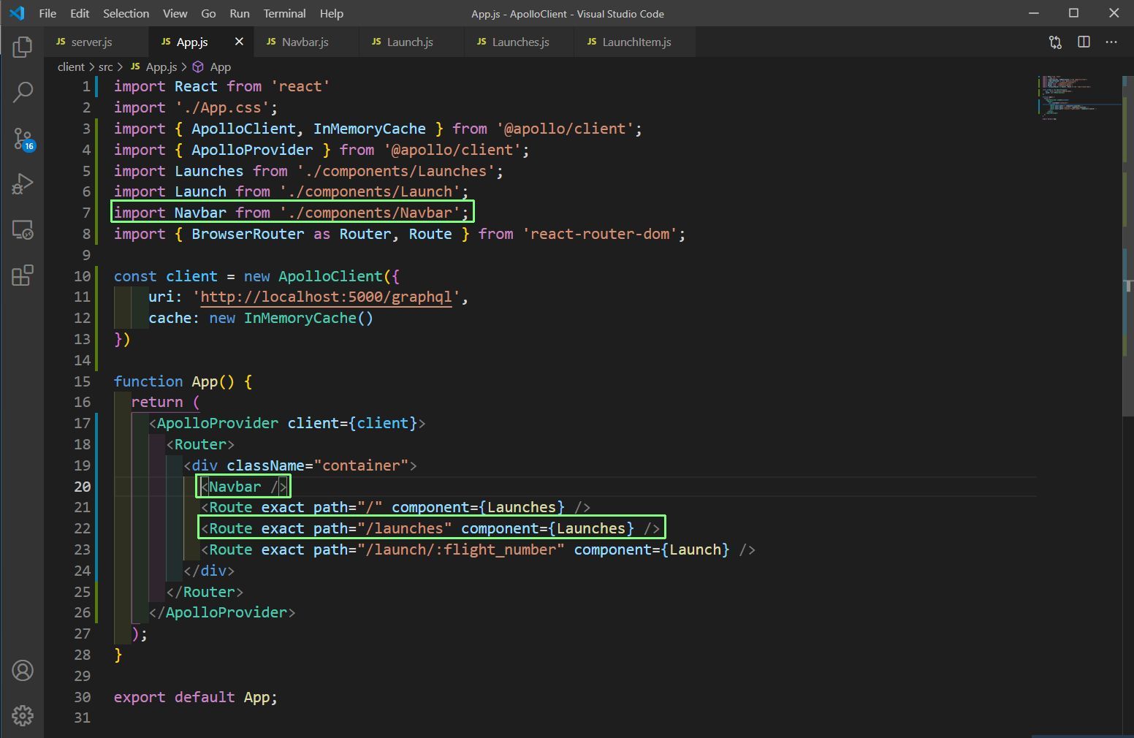Click './components/Navbar' import path text
Image resolution: width=1134 pixels, height=738 pixels.
(x=370, y=213)
